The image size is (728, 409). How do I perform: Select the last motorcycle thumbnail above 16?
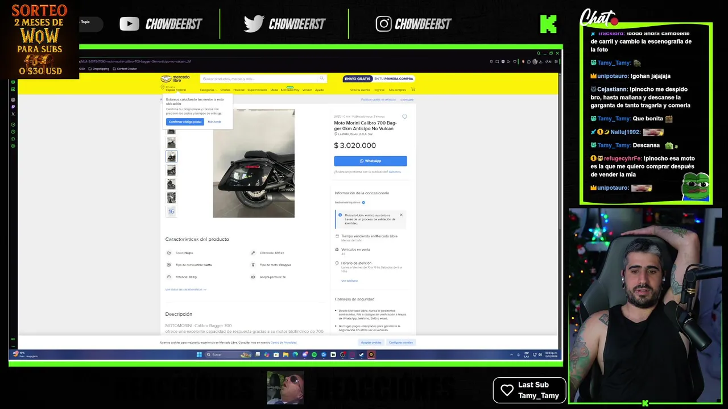[x=171, y=198]
